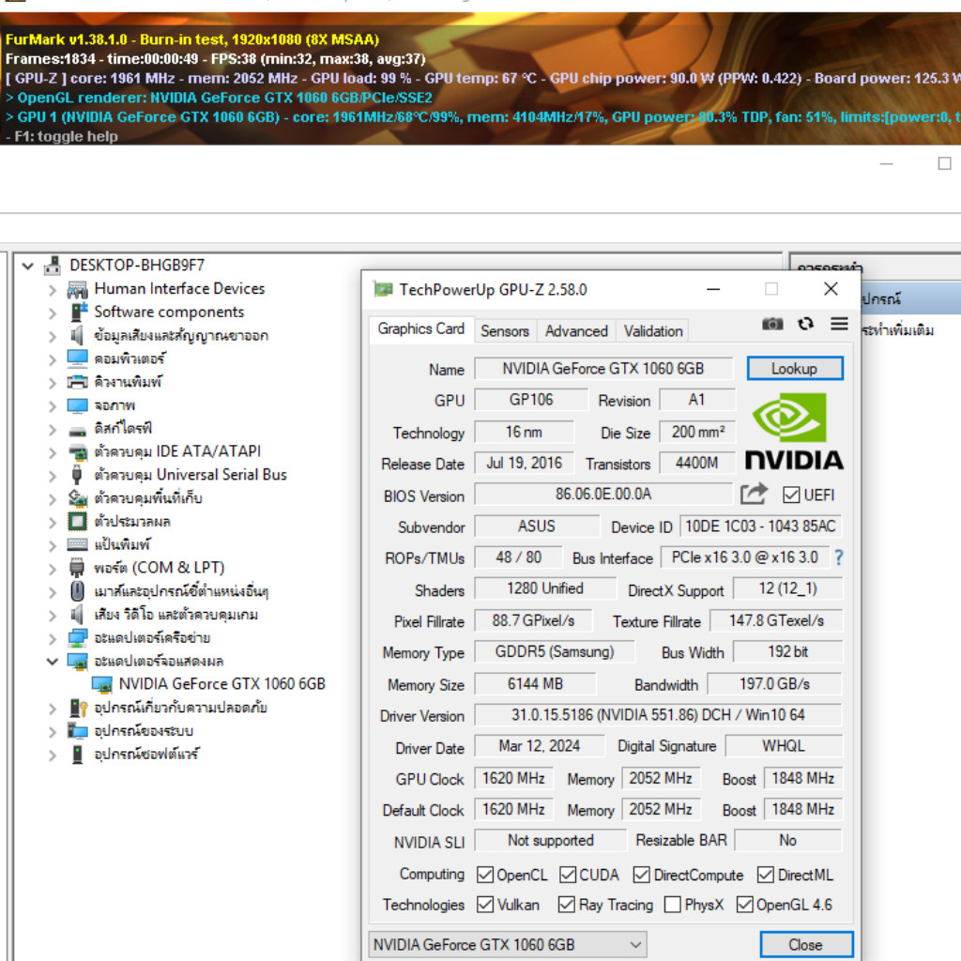Click the GPU name field
961x961 pixels.
[x=603, y=368]
